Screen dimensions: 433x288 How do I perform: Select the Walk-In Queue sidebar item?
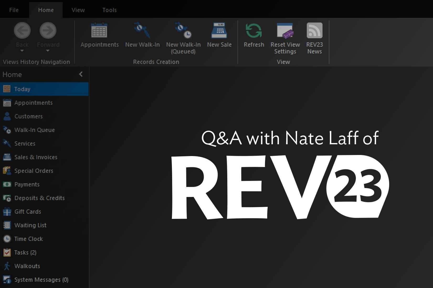click(34, 130)
